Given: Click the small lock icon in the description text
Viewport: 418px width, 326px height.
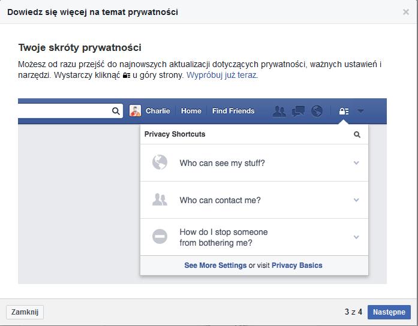Looking at the screenshot, I should tap(127, 76).
